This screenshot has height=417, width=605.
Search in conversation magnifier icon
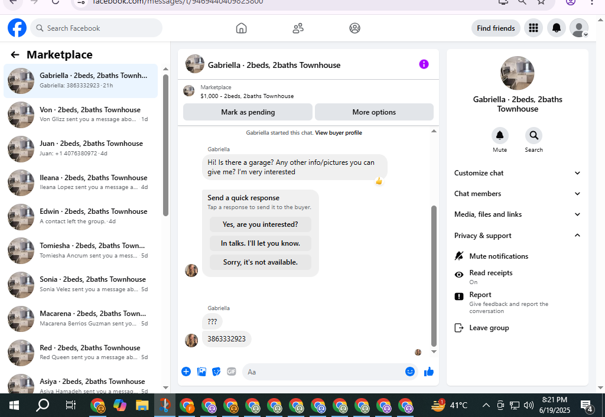(x=534, y=135)
